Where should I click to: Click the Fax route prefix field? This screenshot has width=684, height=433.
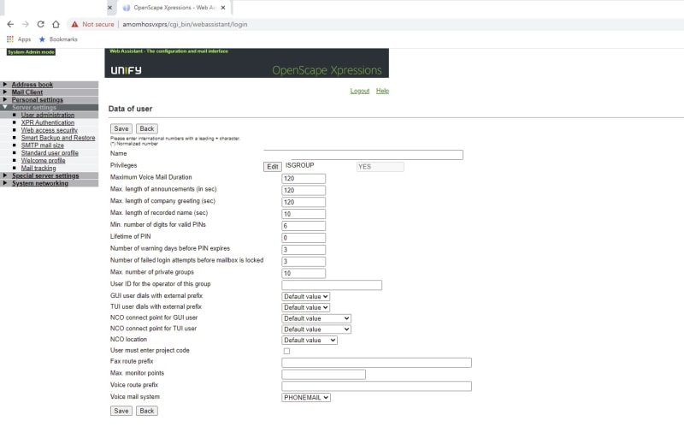[x=376, y=362]
